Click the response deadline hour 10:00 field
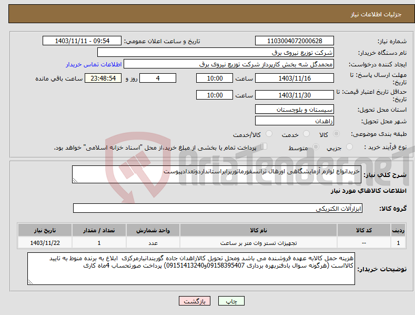The image size is (415, 315). pos(215,78)
